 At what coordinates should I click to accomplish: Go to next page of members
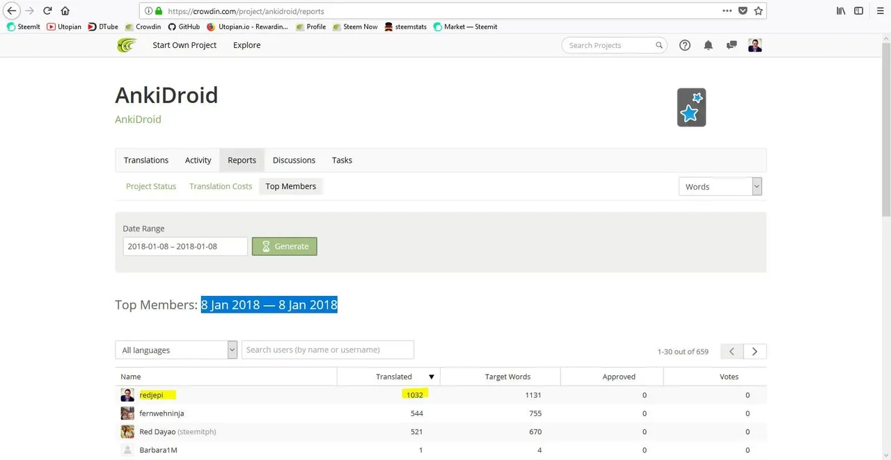pos(755,352)
